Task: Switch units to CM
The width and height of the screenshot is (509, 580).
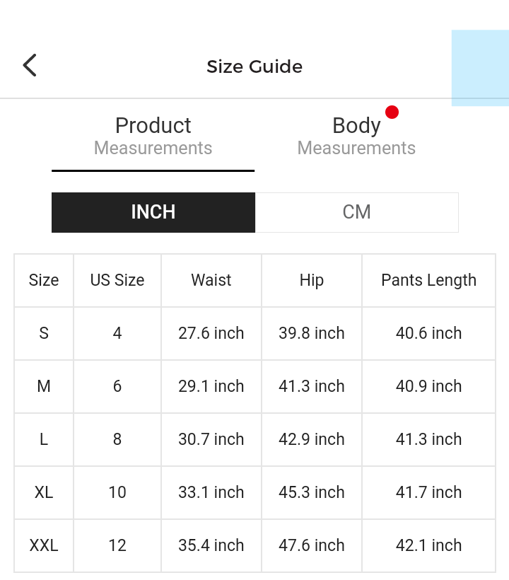Action: click(356, 212)
